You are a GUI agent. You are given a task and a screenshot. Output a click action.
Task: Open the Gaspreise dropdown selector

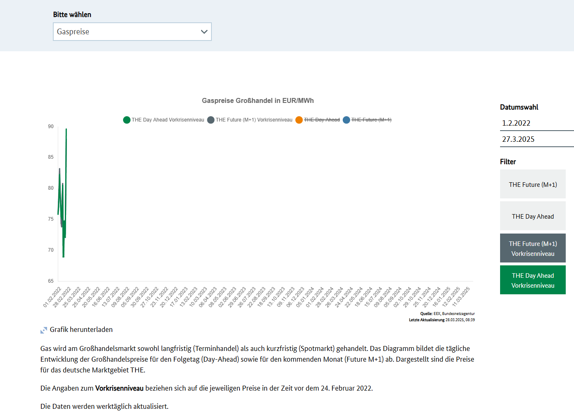(132, 32)
